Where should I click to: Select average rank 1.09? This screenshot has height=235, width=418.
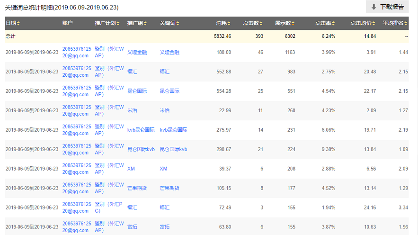(403, 149)
